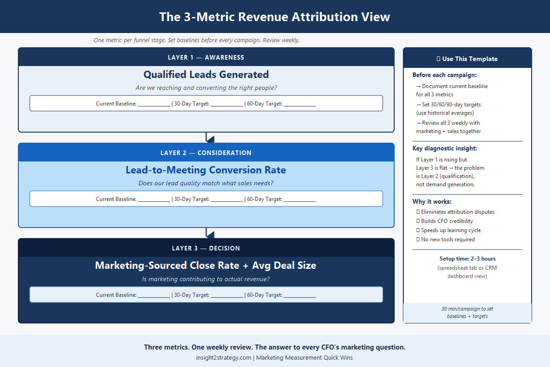Click the "Builds CFO credibility" text

click(x=447, y=221)
